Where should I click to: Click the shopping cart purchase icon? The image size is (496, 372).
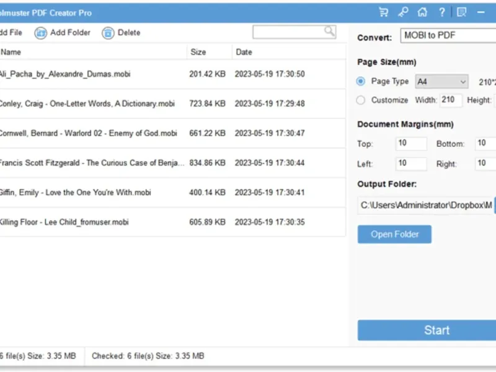(383, 12)
